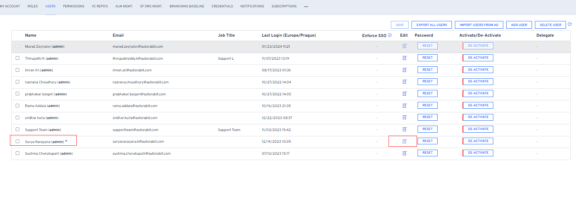576x200 pixels.
Task: Click the Enforce SSO info icon
Action: tap(390, 35)
